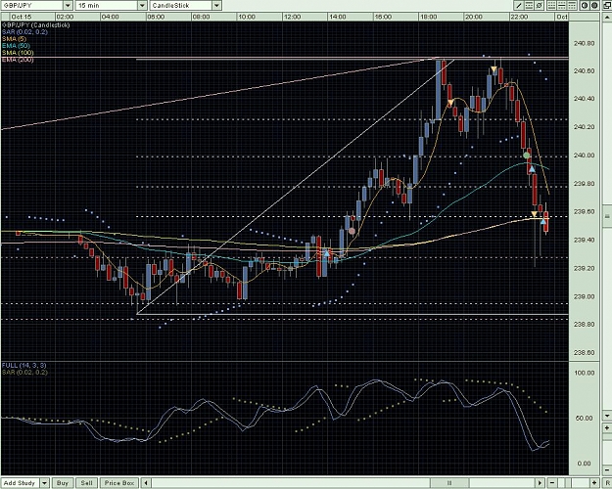612x489 pixels.
Task: Click the horizontal zoom in plus button
Action: [594, 483]
